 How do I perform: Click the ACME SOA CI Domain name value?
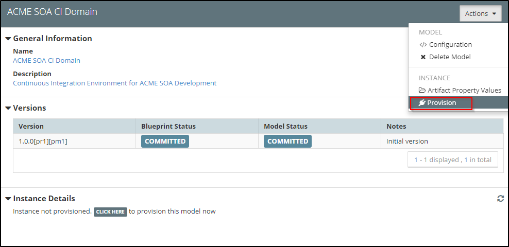(46, 61)
